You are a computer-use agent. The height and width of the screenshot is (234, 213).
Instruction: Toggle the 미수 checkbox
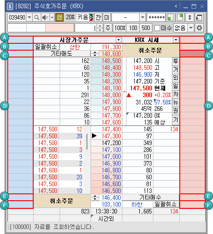click(157, 28)
